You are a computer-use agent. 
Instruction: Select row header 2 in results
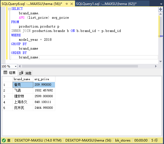click(x=7, y=91)
